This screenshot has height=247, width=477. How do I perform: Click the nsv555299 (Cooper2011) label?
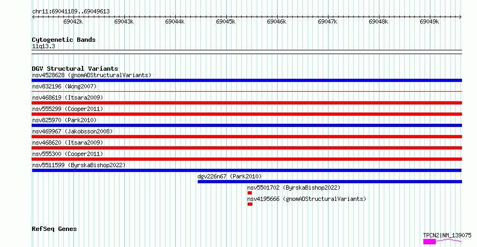point(68,109)
